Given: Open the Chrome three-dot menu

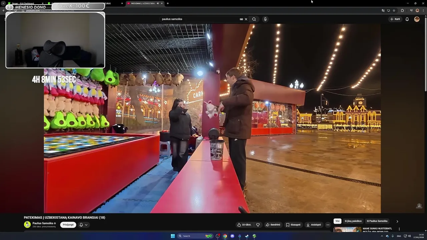Looking at the screenshot, I should [x=423, y=10].
